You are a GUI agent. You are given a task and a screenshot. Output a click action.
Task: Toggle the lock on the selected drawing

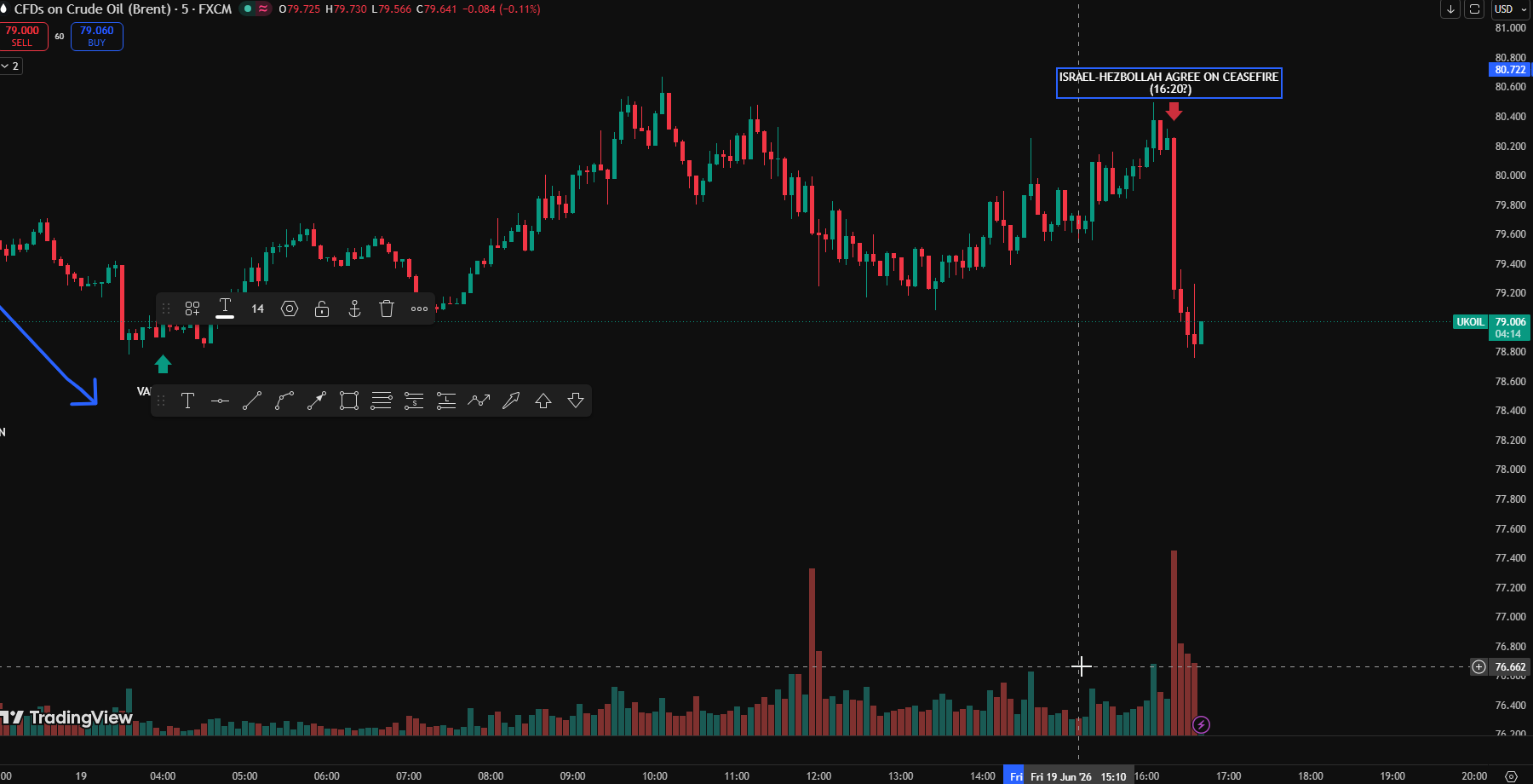point(322,308)
